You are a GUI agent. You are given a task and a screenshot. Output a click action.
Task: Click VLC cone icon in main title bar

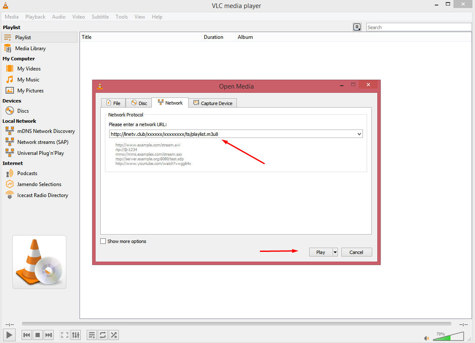[5, 5]
